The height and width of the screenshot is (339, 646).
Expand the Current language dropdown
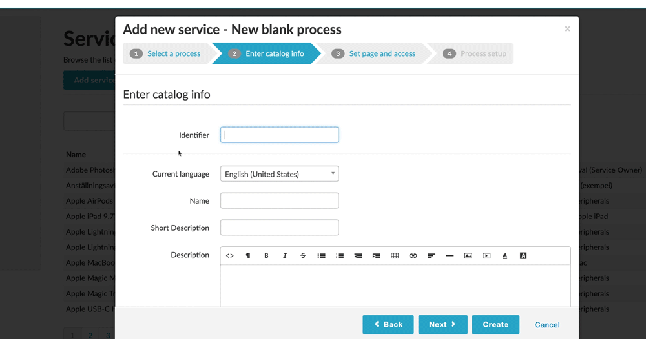(x=279, y=174)
